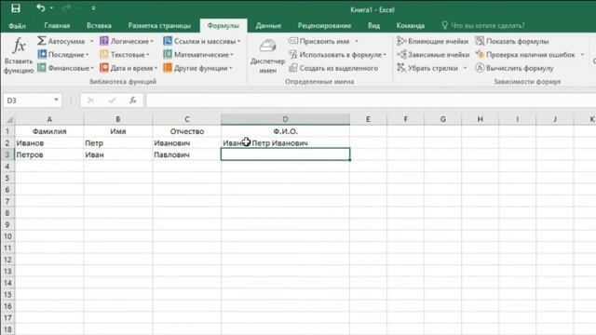
Task: Open Customize Quick Access Toolbar dropdown
Action: [93, 8]
